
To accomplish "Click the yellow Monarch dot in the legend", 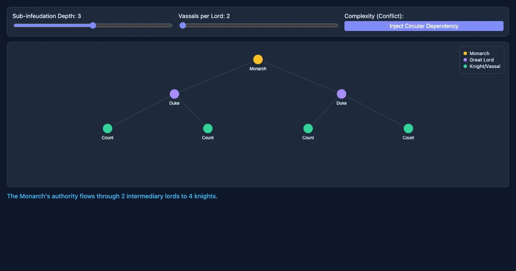I will [x=465, y=53].
